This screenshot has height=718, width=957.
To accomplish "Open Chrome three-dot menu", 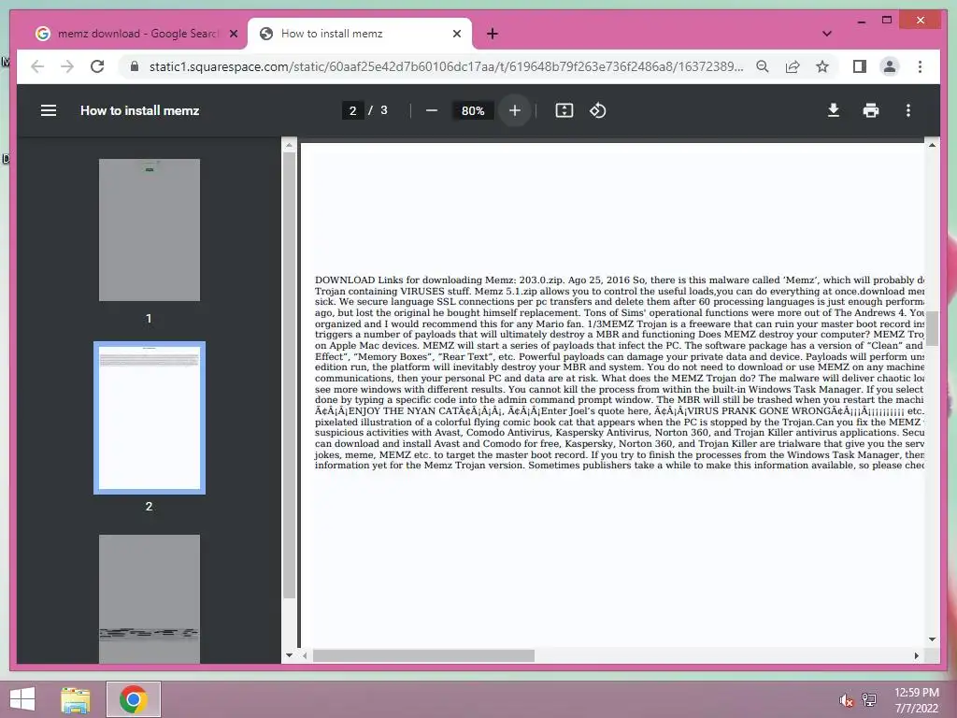I will pos(920,66).
